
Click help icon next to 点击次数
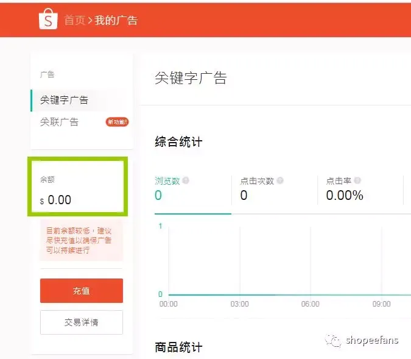[280, 180]
